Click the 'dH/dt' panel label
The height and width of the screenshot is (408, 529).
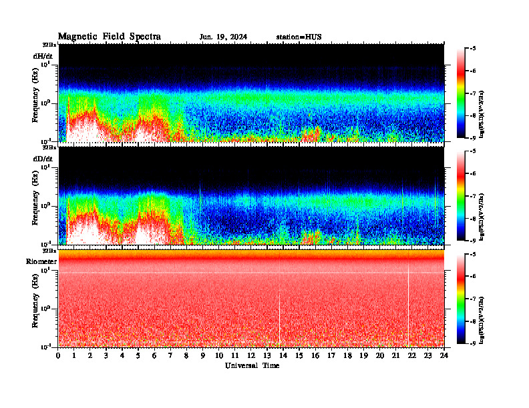43,56
